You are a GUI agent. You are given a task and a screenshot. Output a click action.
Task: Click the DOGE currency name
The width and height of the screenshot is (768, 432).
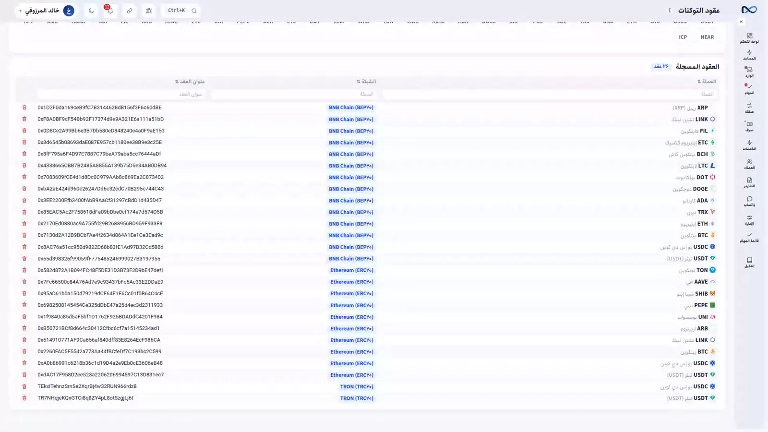[700, 189]
